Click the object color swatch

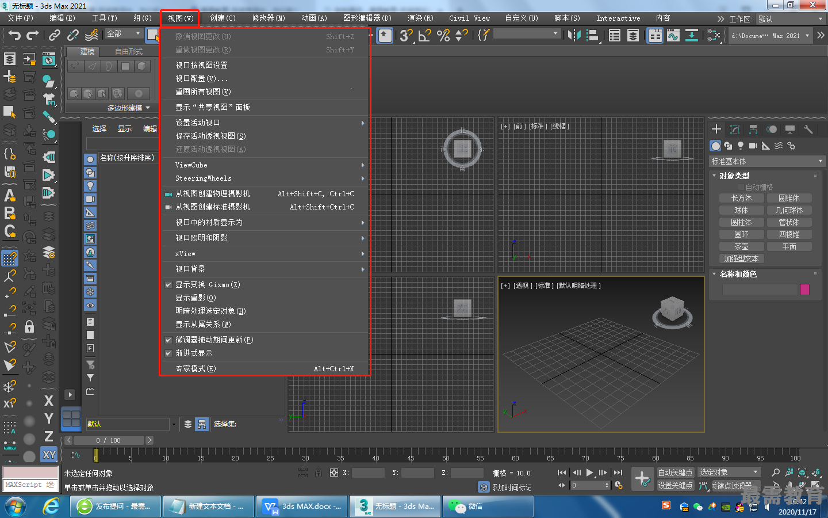coord(804,290)
